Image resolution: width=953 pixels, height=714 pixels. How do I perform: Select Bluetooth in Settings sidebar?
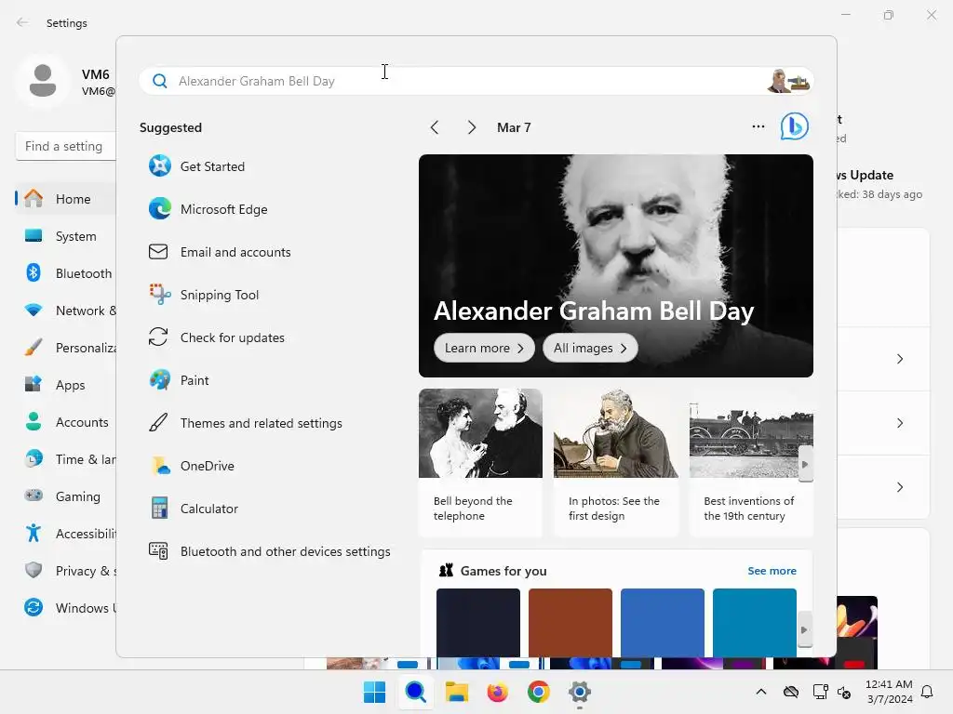pos(66,273)
